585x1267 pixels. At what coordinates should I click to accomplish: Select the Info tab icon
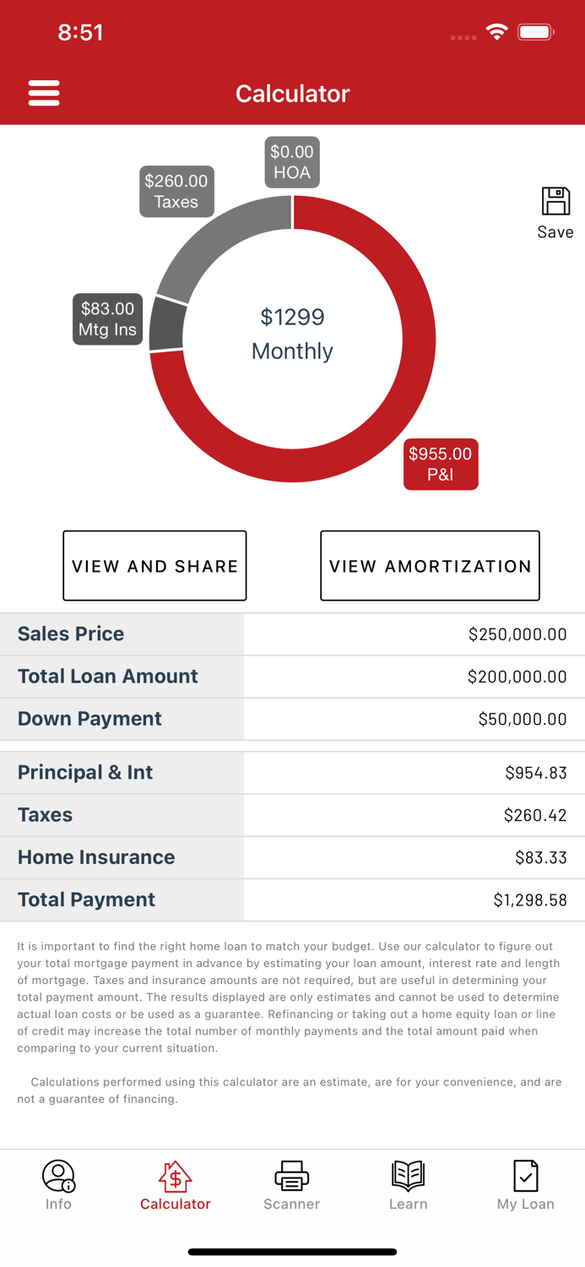tap(58, 1177)
